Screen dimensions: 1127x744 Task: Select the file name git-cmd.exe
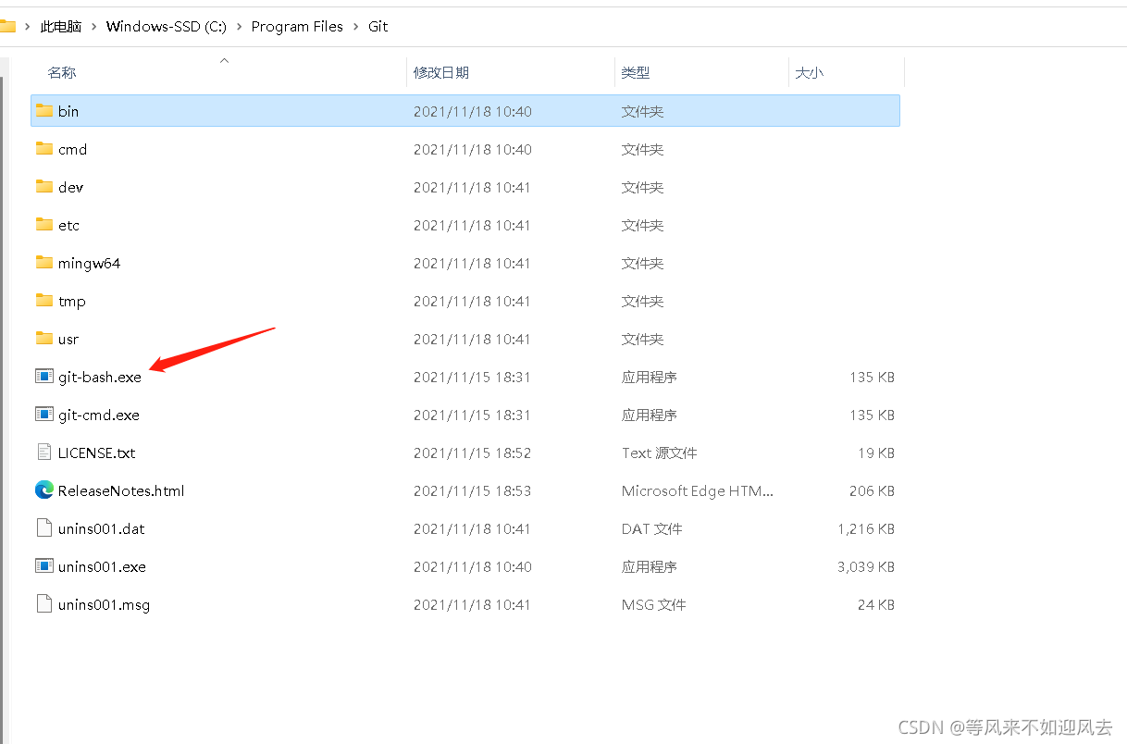pos(99,415)
